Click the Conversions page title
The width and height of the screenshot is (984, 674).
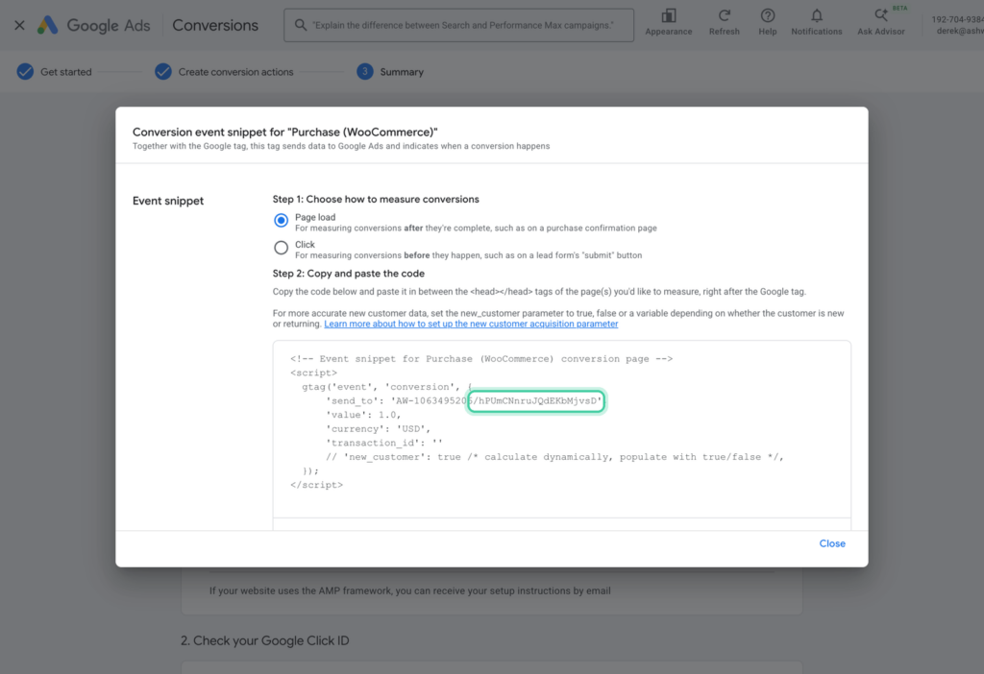215,25
